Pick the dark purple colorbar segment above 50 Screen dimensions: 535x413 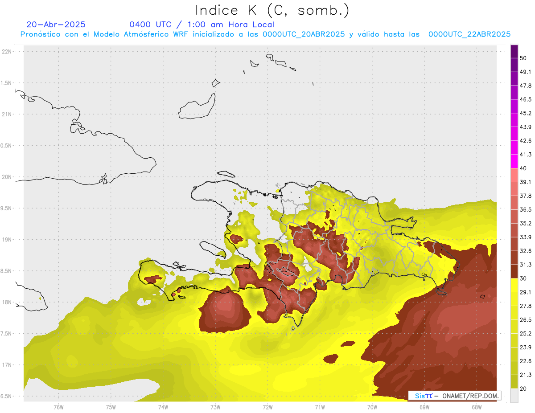pyautogui.click(x=514, y=51)
